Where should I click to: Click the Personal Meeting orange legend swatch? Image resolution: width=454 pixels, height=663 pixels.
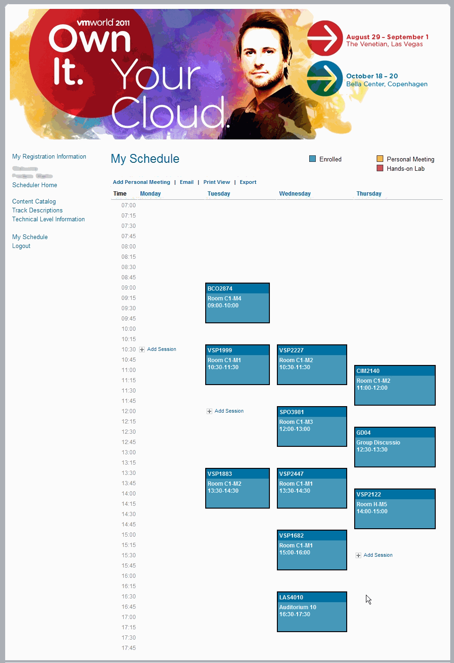(x=380, y=159)
